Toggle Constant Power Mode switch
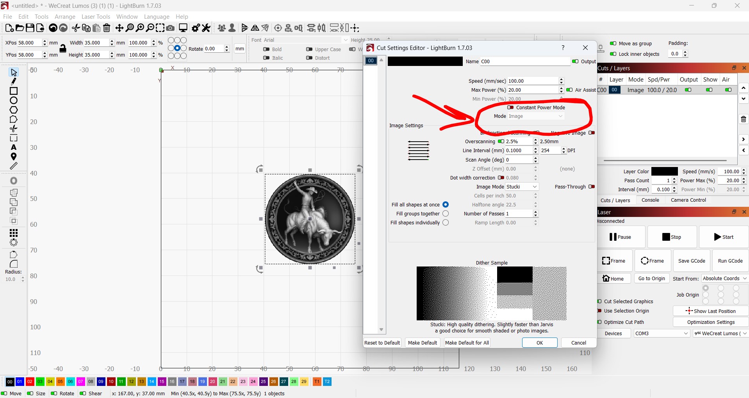The image size is (749, 398). pyautogui.click(x=510, y=107)
